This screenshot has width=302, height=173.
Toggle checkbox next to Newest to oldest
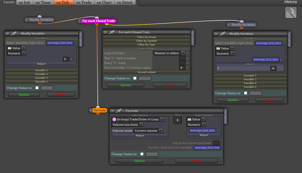click(187, 53)
